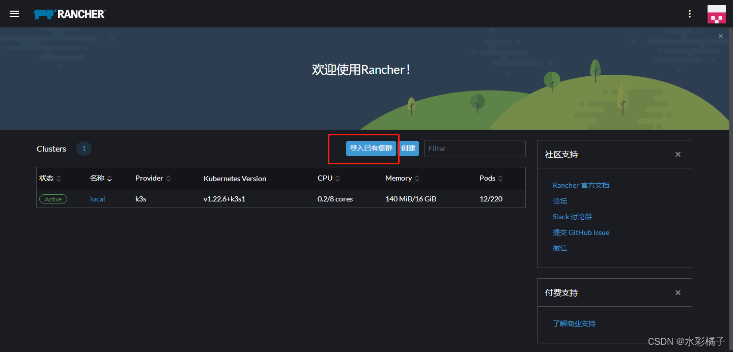Image resolution: width=733 pixels, height=352 pixels.
Task: Open 提交 GitHub Issue link
Action: pyautogui.click(x=581, y=232)
